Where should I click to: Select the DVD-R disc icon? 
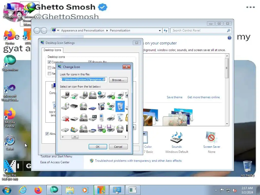point(83,106)
